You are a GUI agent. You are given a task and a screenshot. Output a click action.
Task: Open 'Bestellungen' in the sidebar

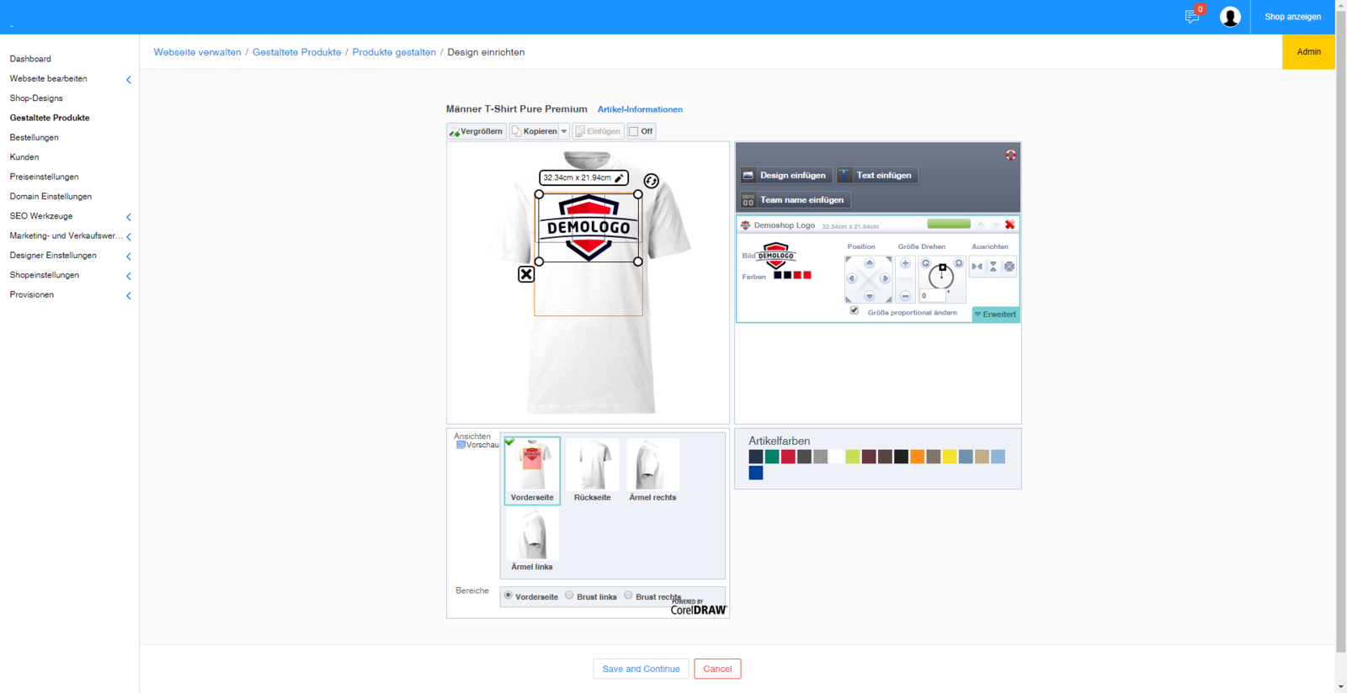(35, 138)
